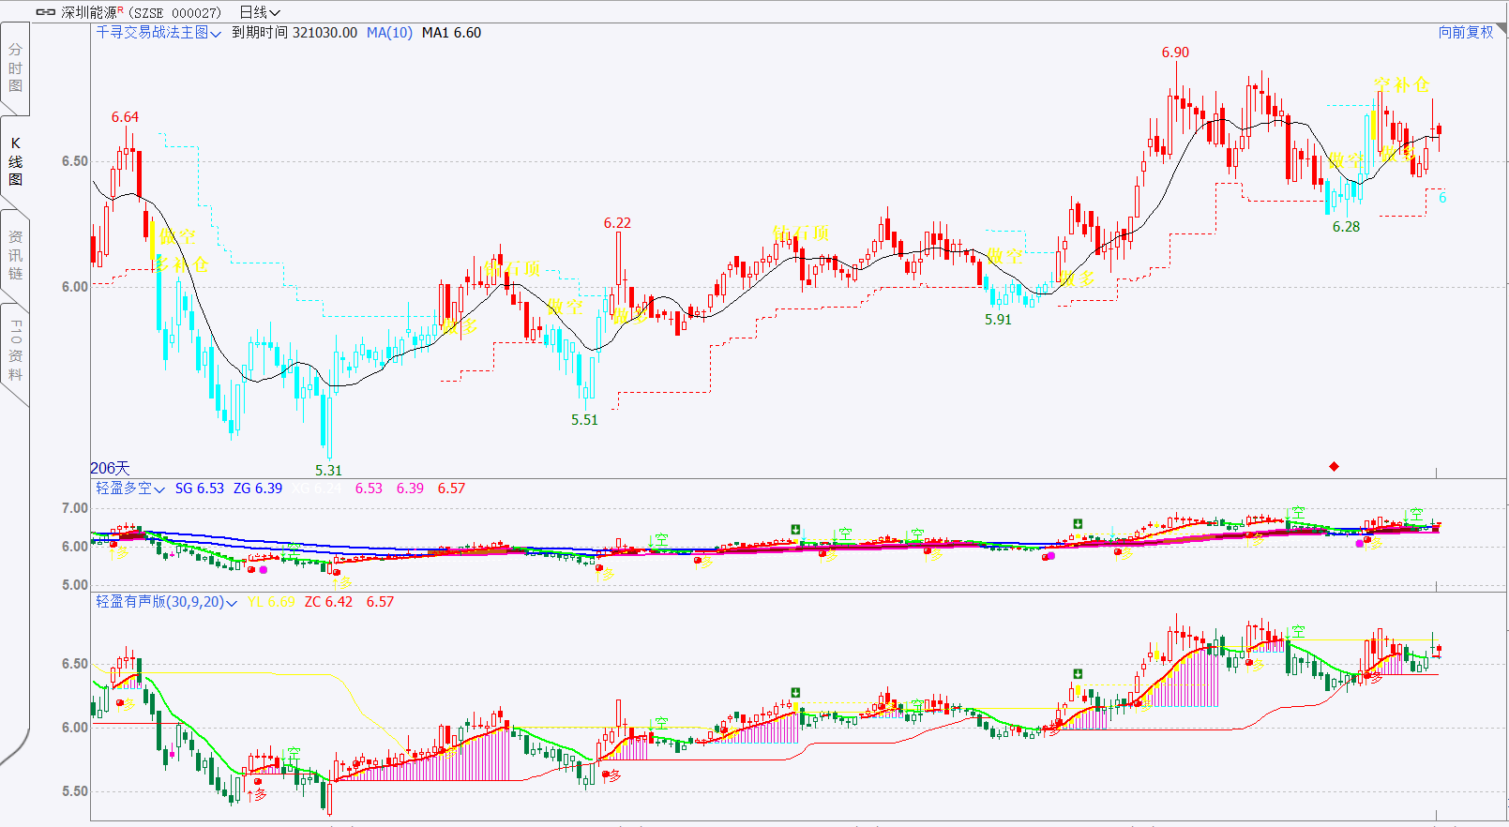Click the red 6.57 value in 轻盈多空 header
Image resolution: width=1509 pixels, height=827 pixels.
pyautogui.click(x=451, y=488)
